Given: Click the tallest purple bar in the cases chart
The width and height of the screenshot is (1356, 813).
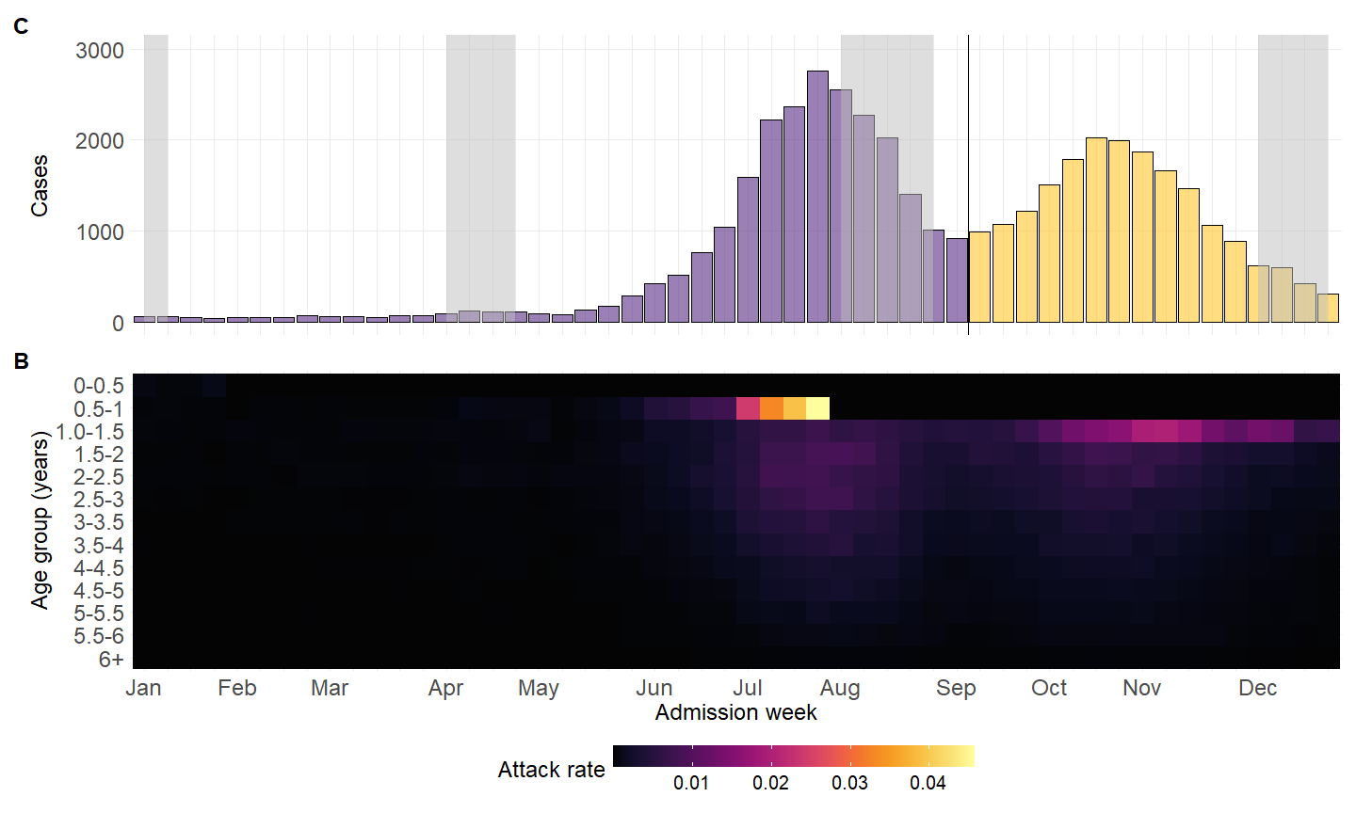Looking at the screenshot, I should [817, 198].
